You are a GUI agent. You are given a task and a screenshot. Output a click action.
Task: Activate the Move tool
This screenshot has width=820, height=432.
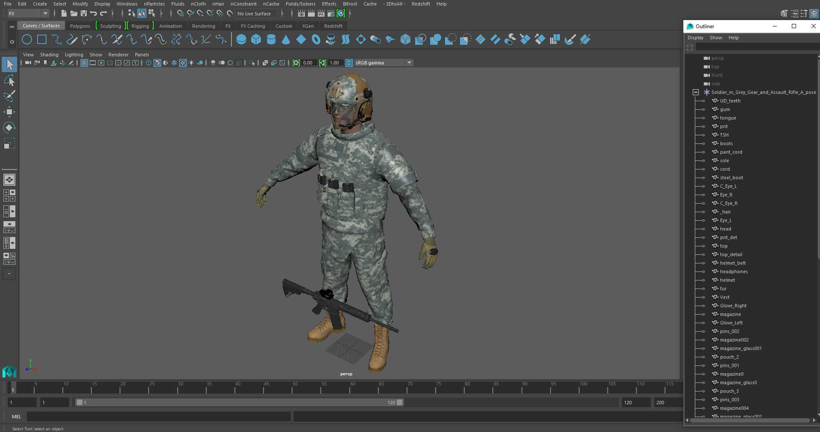(x=9, y=112)
